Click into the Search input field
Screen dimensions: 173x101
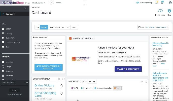point(70,3)
